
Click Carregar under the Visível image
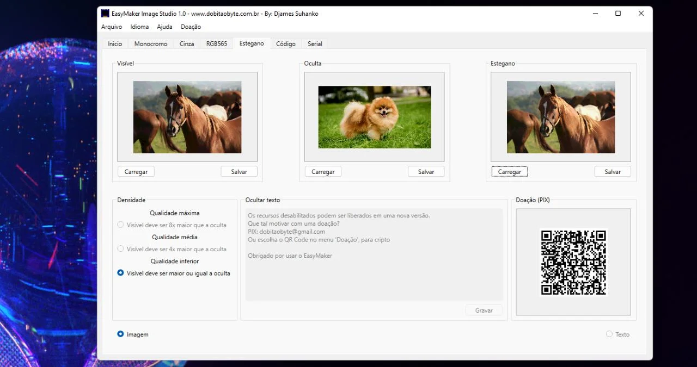pyautogui.click(x=136, y=172)
